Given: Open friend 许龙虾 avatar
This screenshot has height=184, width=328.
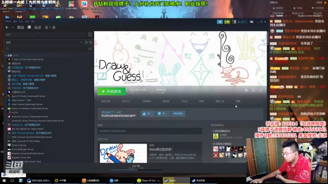Looking at the screenshot, I should (216, 136).
